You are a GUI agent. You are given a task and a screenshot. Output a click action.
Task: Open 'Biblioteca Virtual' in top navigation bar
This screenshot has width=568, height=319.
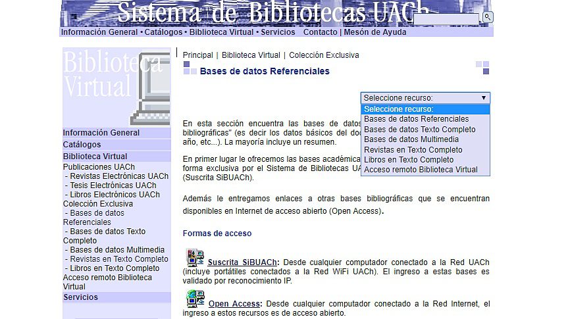coord(221,32)
